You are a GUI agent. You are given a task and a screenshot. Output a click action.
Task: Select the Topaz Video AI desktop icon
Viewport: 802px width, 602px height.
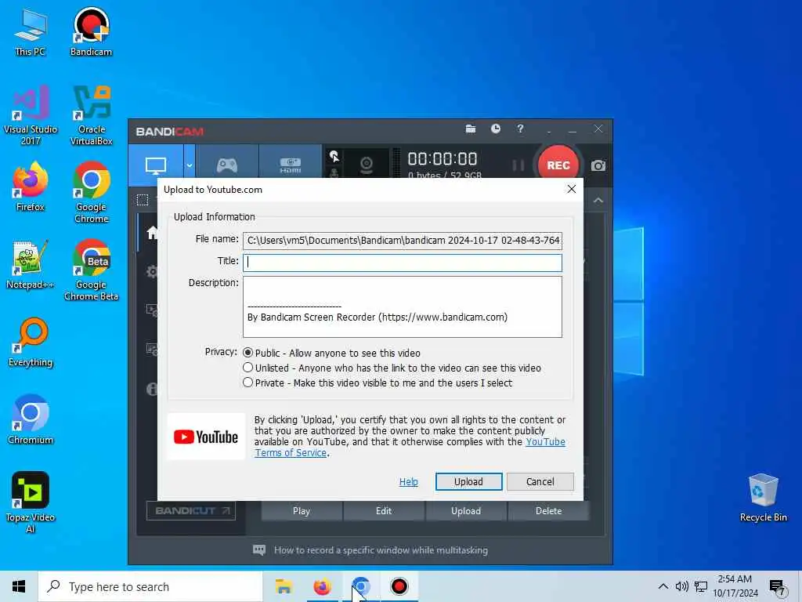31,503
